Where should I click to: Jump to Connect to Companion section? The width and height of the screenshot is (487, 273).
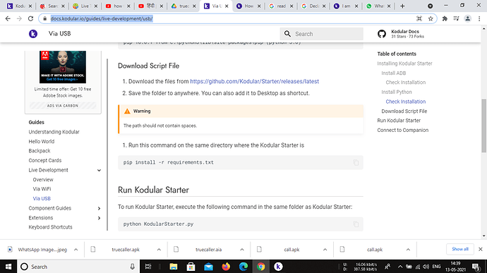click(403, 130)
